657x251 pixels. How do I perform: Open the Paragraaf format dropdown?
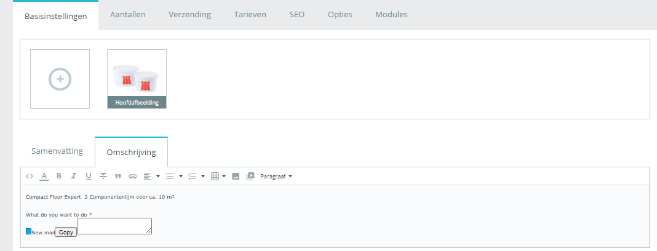click(276, 177)
